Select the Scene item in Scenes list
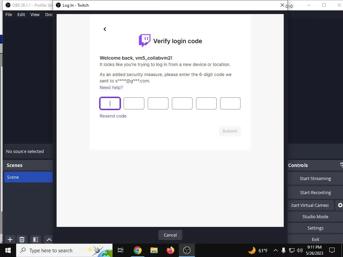The width and height of the screenshot is (343, 257). [28, 177]
